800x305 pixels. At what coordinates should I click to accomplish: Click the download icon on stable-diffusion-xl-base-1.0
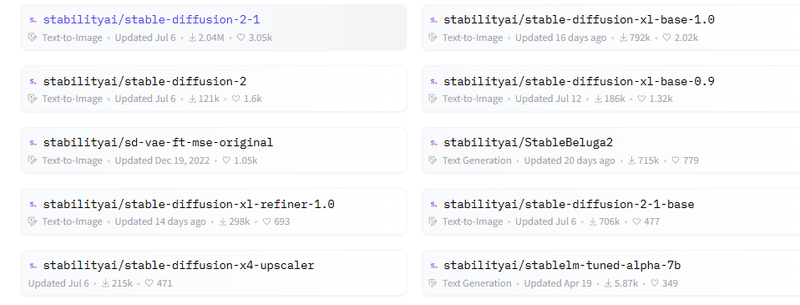624,38
